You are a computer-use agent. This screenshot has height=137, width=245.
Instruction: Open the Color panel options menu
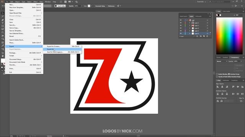pos(243,11)
